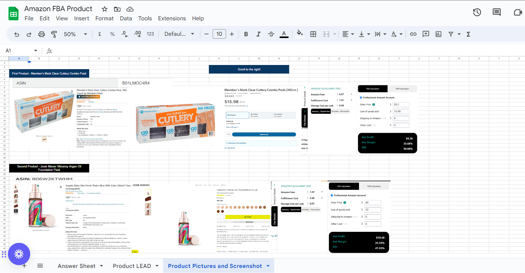525x273 pixels.
Task: Click the document title Amazon FBA Product
Action: tap(58, 9)
